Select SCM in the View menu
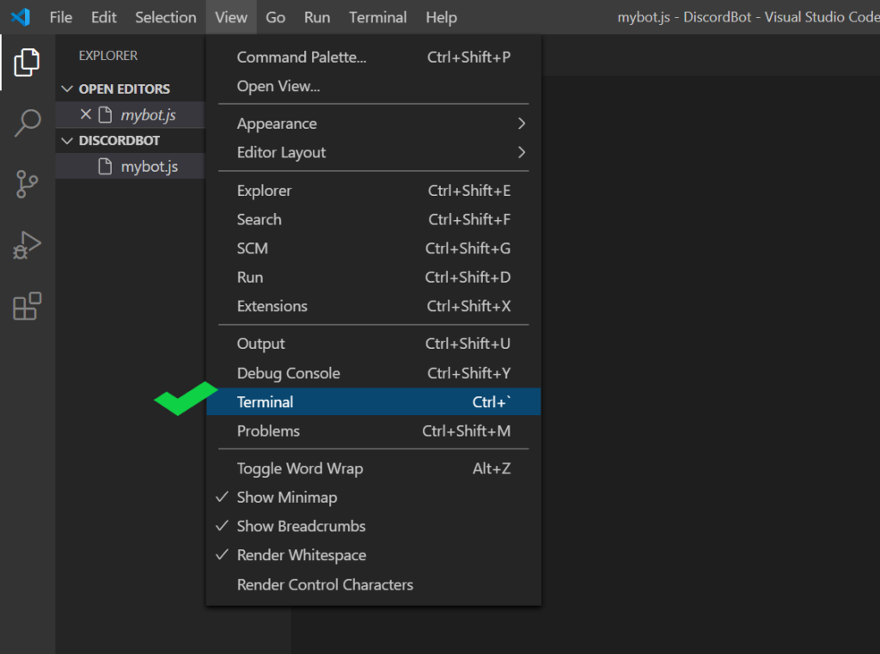 [x=374, y=248]
